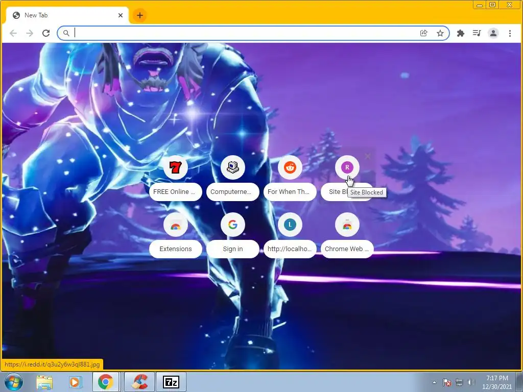Select the New Tab tab

67,15
